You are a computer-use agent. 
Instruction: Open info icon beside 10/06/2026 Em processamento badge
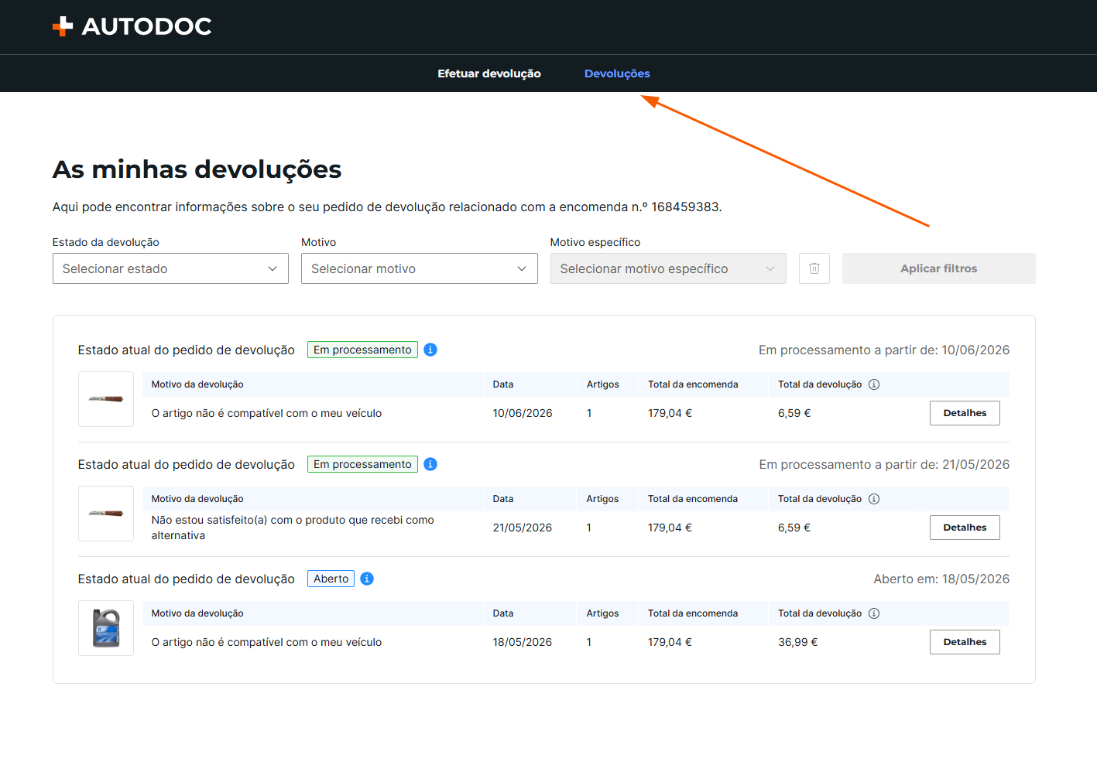pyautogui.click(x=430, y=350)
